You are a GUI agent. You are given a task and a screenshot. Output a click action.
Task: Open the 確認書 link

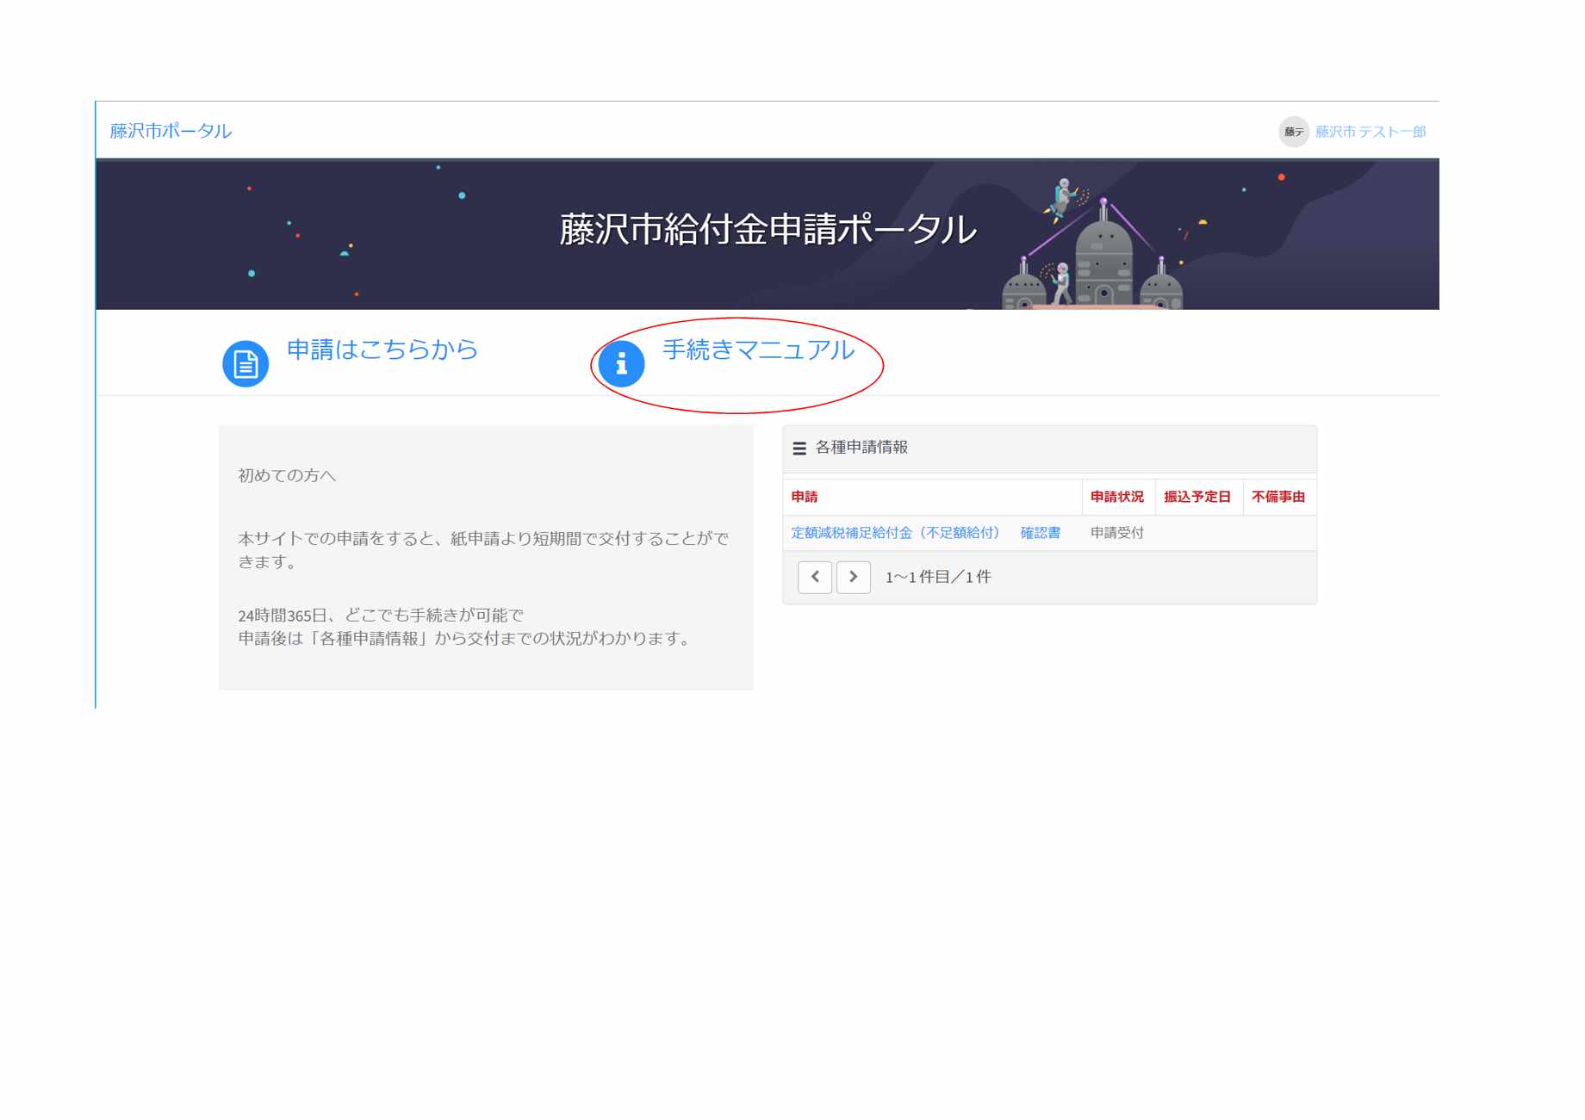tap(1041, 533)
